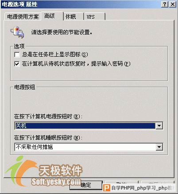Screen dimensions: 178x194
Task: Click the 总是在任务栏上显示图标(S) label text
Action: pyautogui.click(x=55, y=54)
